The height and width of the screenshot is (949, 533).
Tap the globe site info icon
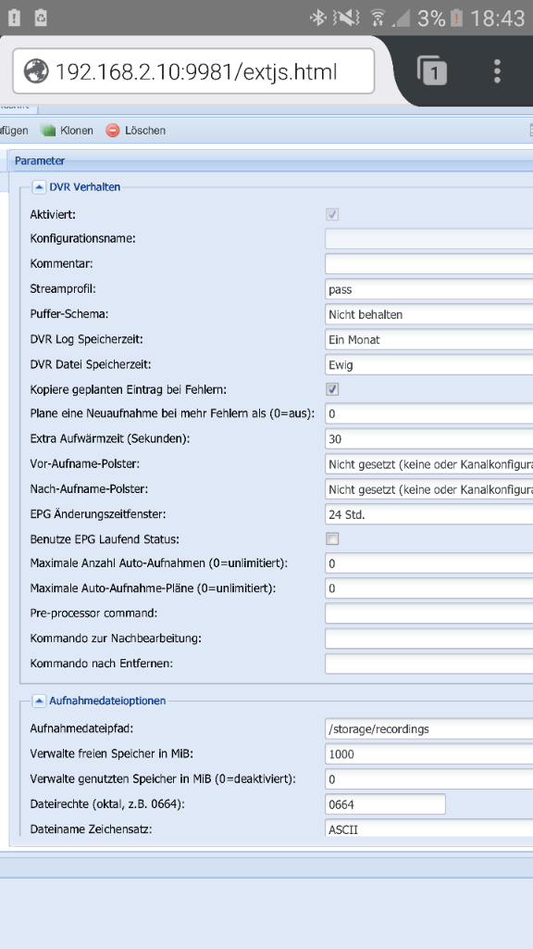click(x=36, y=71)
